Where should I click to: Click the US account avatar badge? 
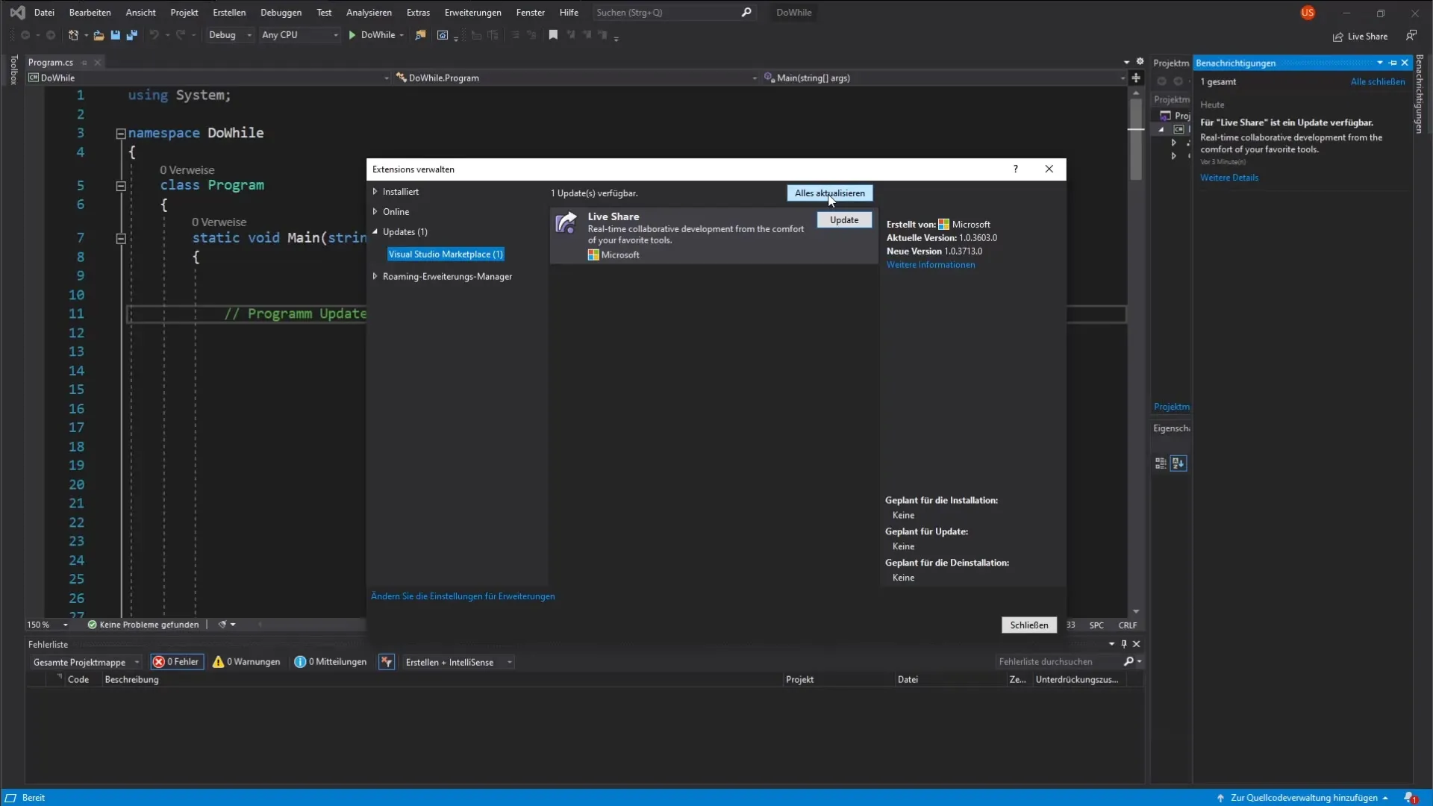click(x=1308, y=13)
